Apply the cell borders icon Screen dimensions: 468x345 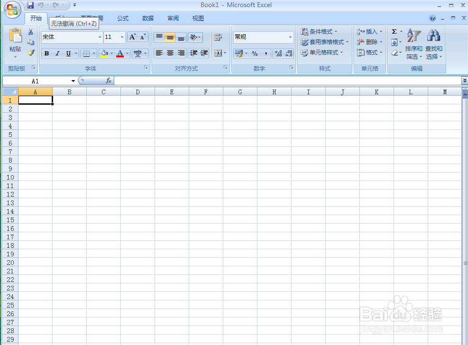[87, 54]
